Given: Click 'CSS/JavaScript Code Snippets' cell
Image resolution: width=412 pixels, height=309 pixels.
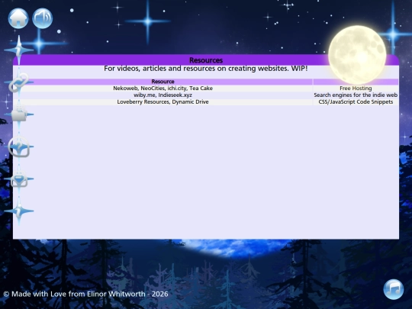Looking at the screenshot, I should 356,102.
